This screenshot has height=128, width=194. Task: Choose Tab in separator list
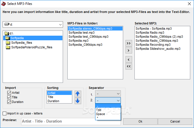click(108, 110)
